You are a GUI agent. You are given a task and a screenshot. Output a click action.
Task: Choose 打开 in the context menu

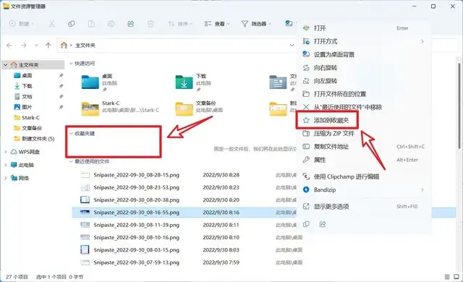click(x=363, y=28)
